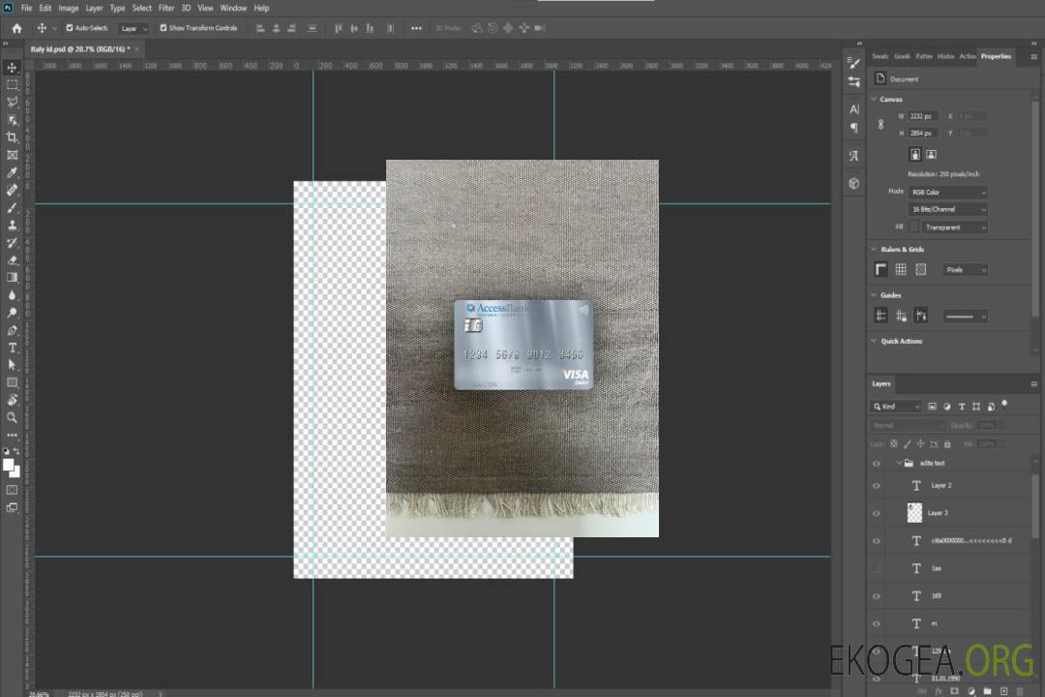This screenshot has width=1045, height=697.
Task: Choose the Rectangular Marquee tool
Action: coord(12,84)
